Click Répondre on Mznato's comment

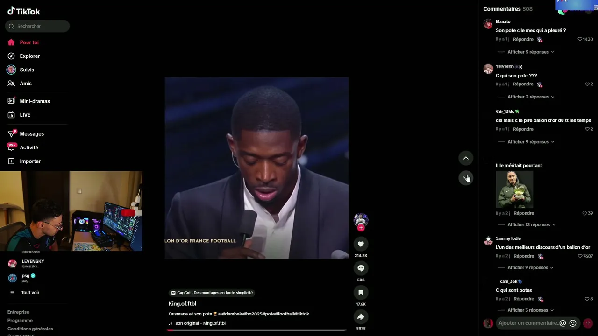pos(523,39)
